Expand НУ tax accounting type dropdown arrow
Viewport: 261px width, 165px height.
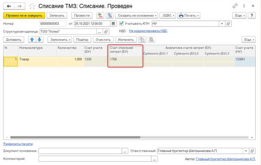point(222,23)
